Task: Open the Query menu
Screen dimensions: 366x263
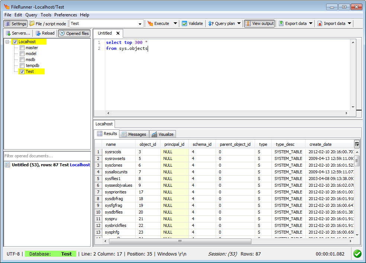Action: 31,15
